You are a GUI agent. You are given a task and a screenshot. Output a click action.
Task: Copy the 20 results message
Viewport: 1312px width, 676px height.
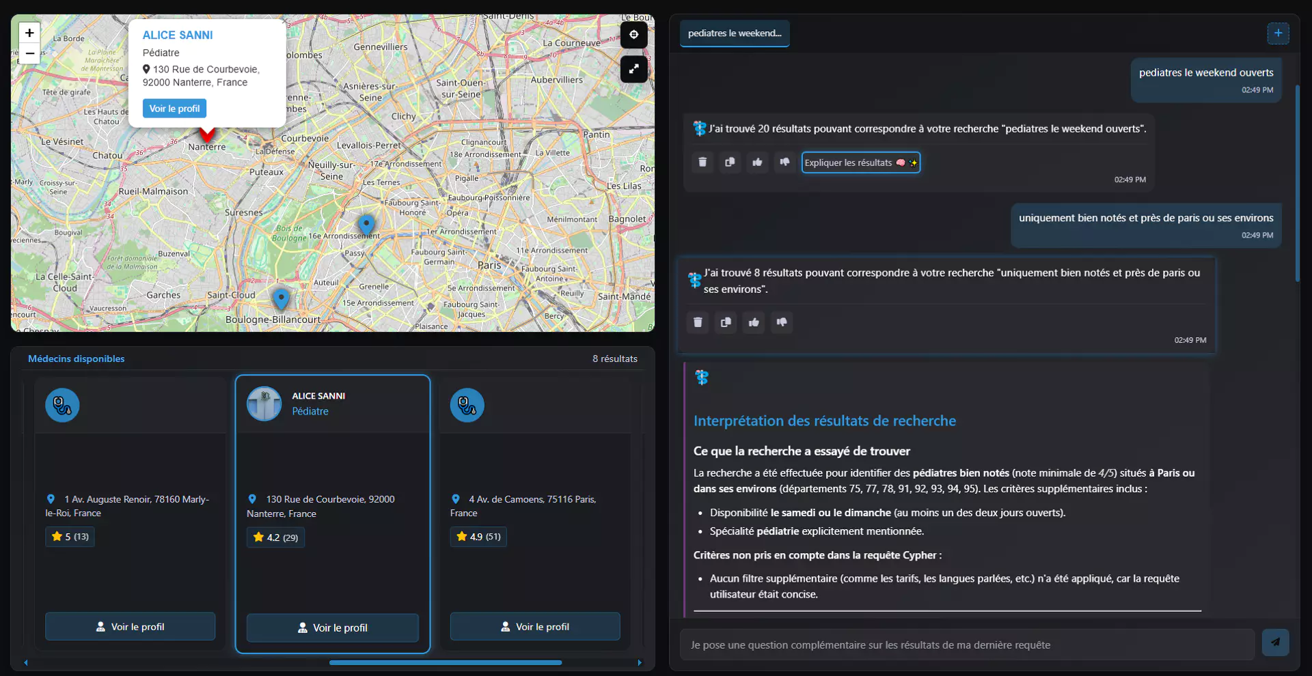point(730,163)
